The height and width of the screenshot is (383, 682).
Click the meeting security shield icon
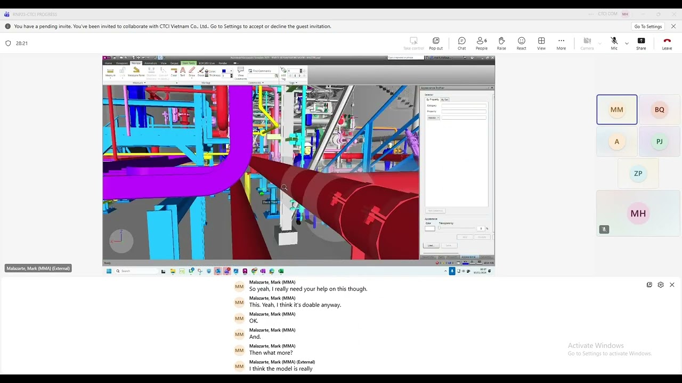coord(8,44)
